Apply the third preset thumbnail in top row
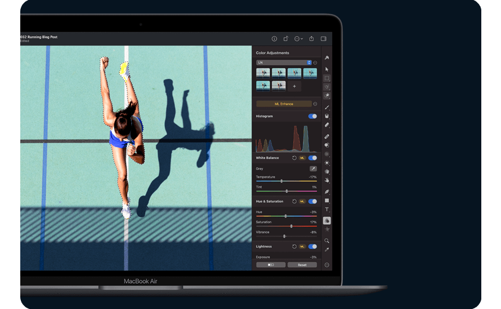The height and width of the screenshot is (309, 501). click(x=294, y=73)
